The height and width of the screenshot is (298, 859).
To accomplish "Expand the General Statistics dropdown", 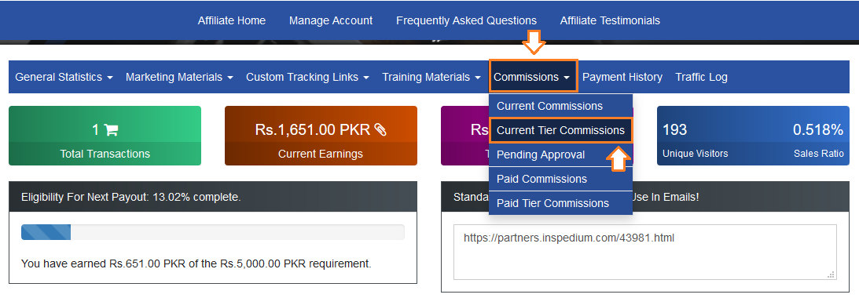I will point(64,77).
